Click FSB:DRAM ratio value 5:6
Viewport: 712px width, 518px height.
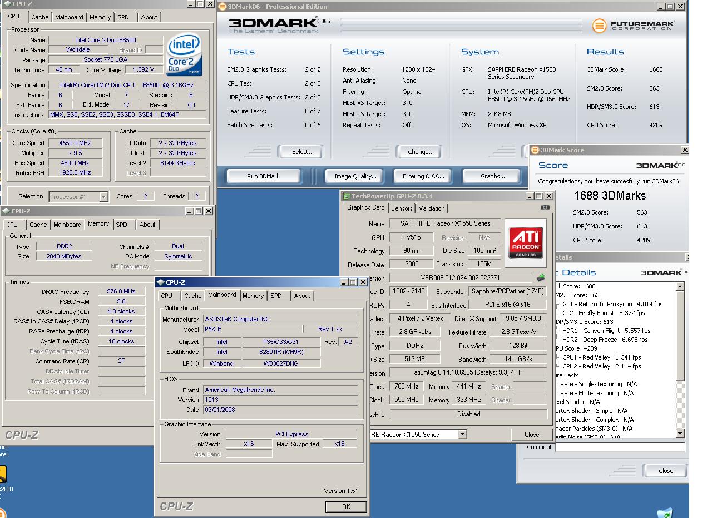click(x=122, y=301)
